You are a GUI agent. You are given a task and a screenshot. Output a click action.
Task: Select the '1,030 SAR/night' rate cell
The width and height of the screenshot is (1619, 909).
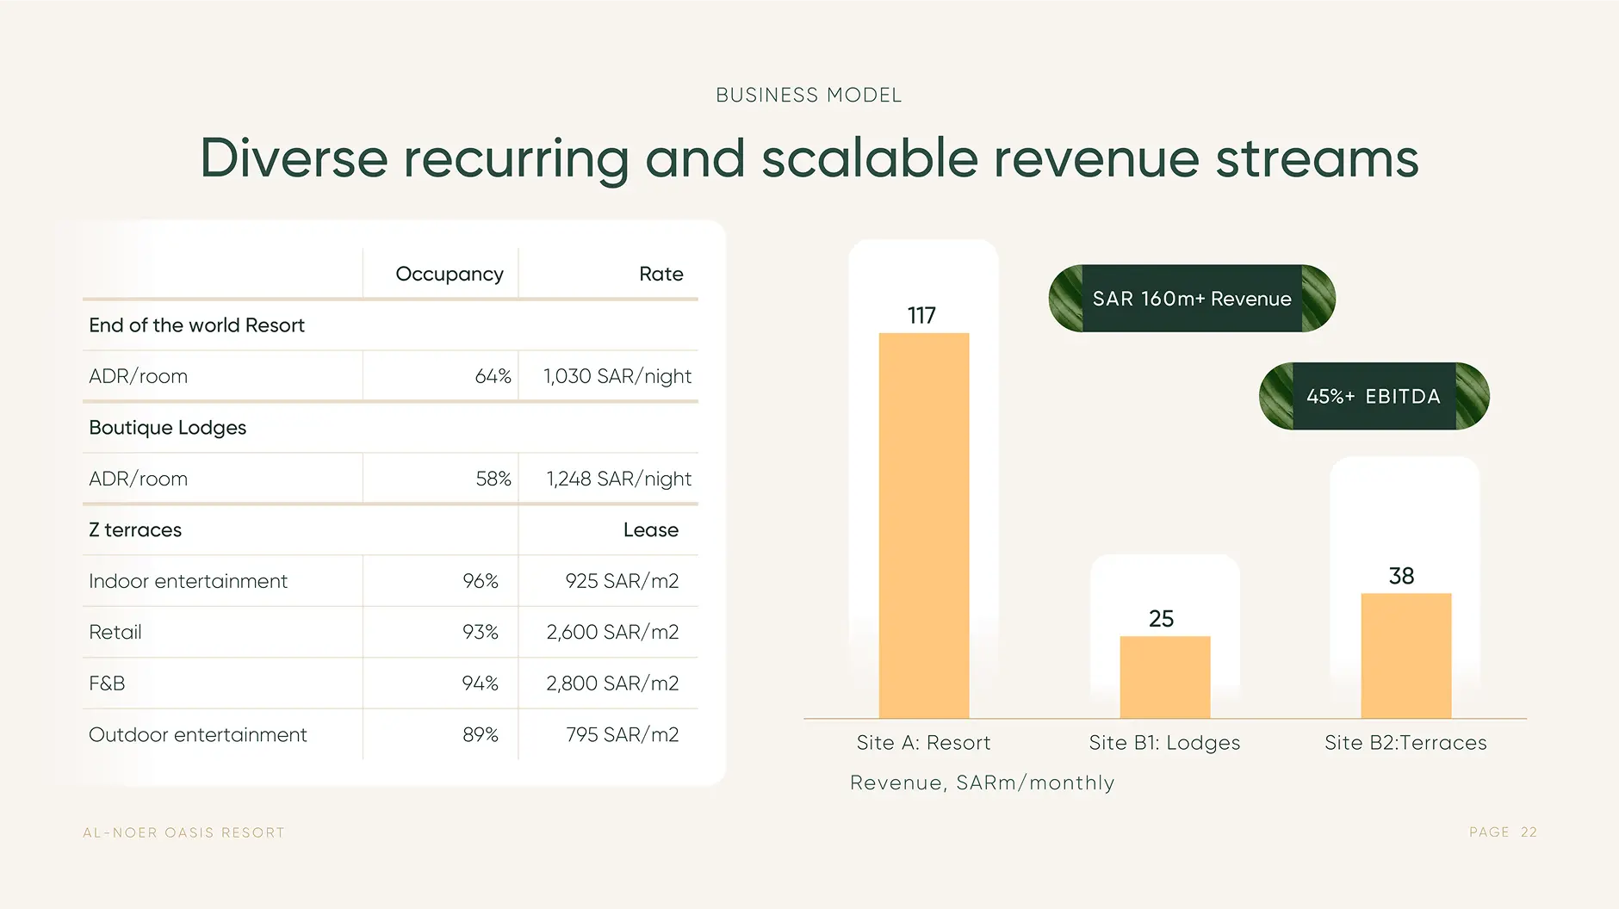pos(617,376)
